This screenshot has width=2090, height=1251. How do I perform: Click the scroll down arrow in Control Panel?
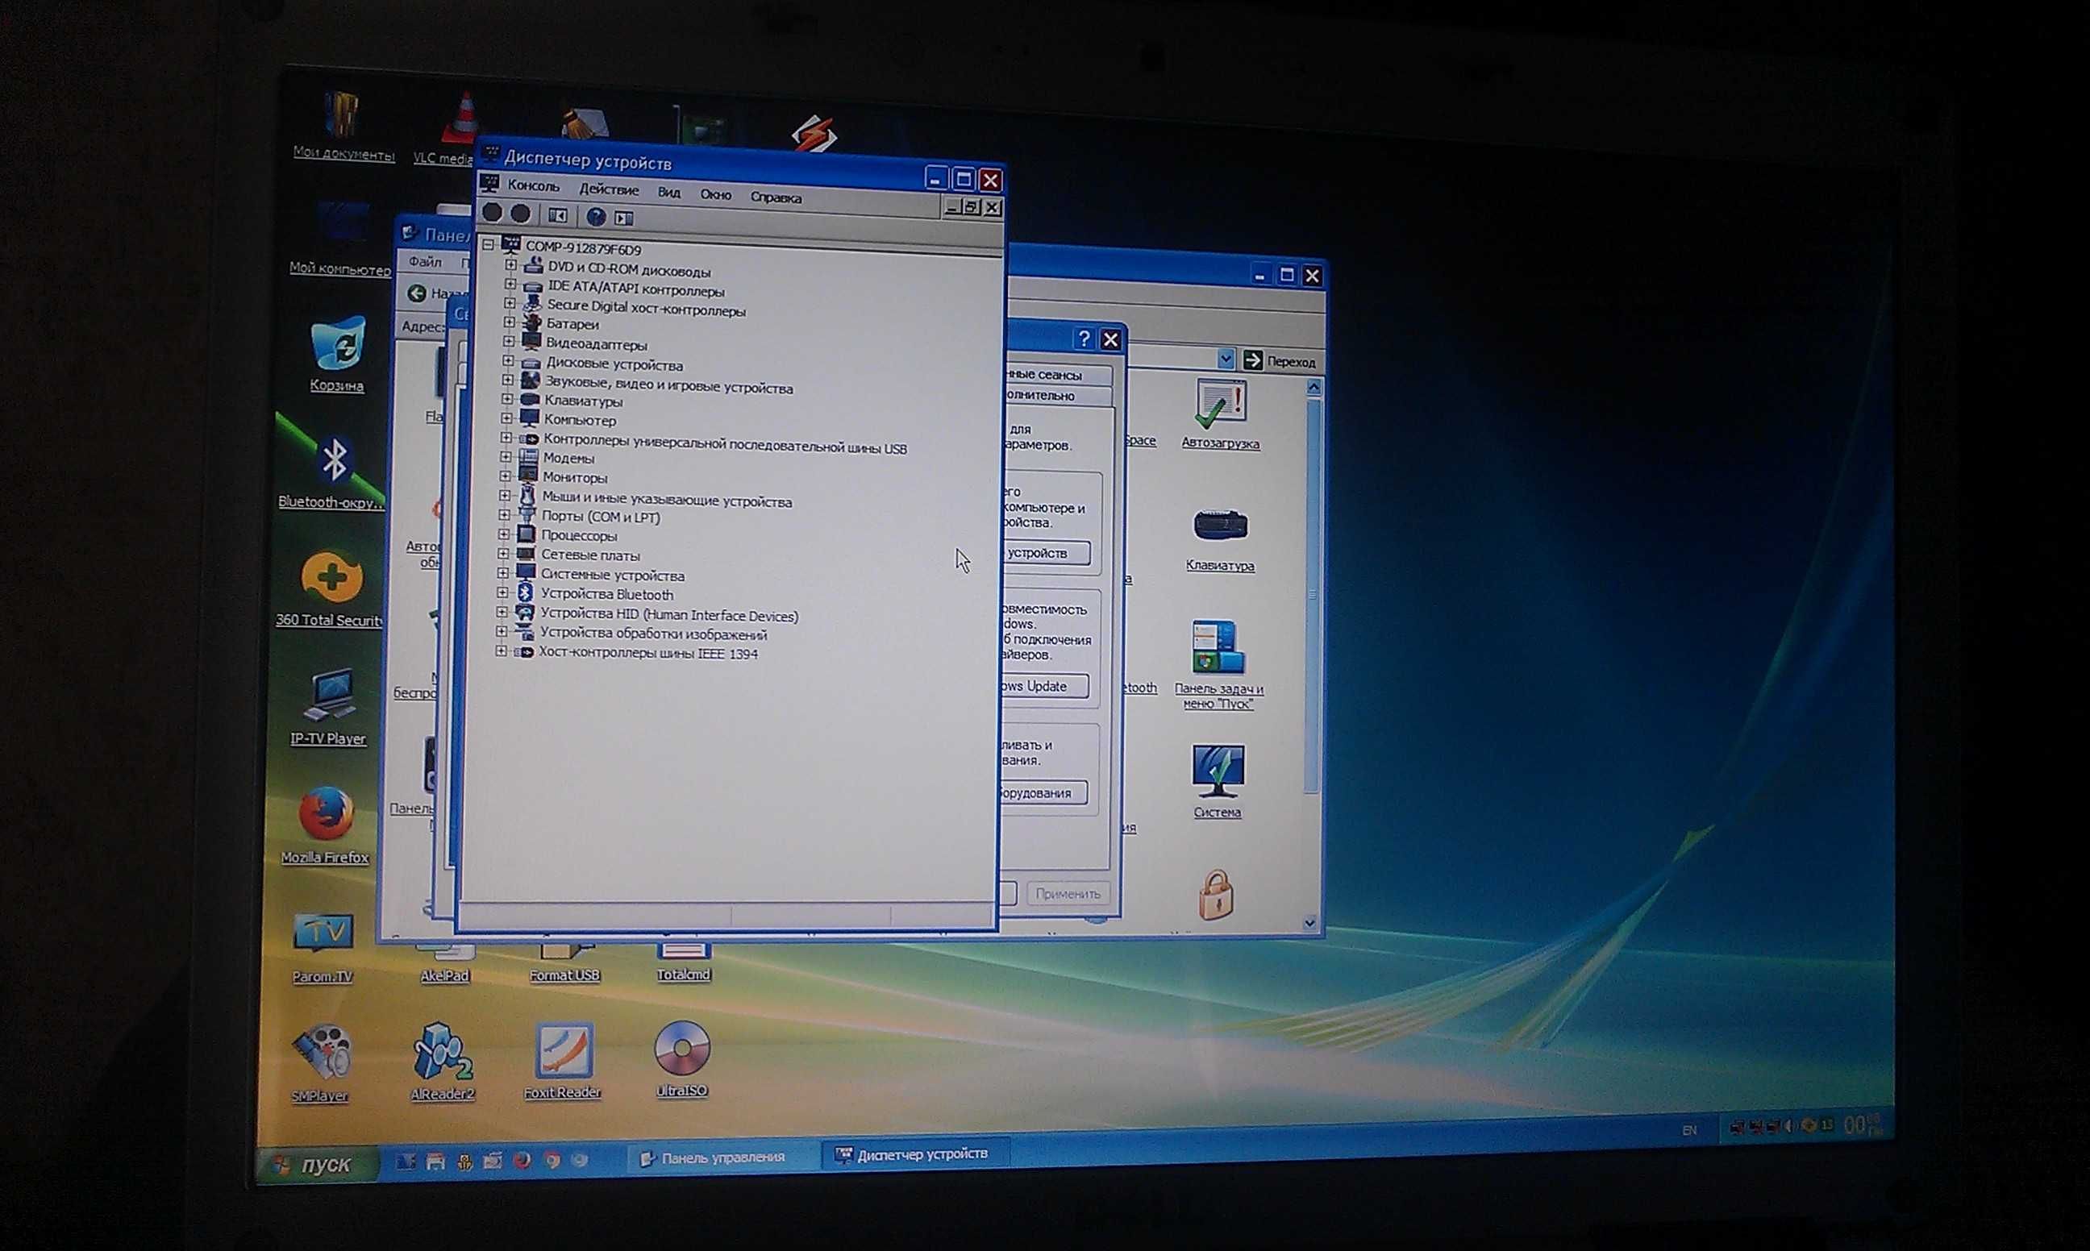1309,923
